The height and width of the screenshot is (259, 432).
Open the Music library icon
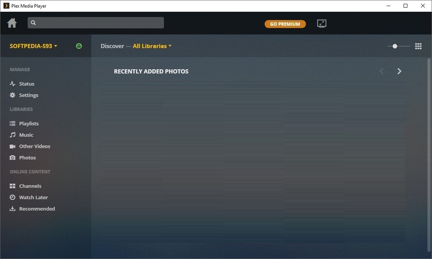coord(12,135)
